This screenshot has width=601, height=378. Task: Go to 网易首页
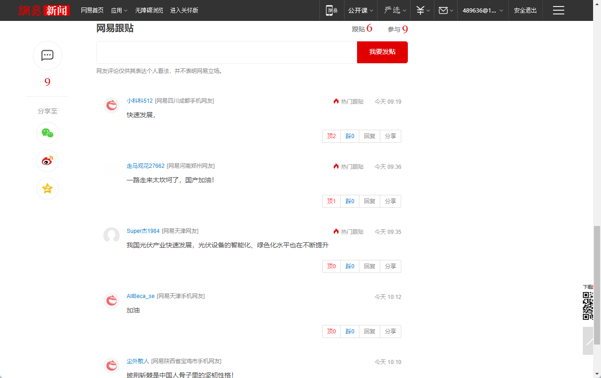(92, 10)
